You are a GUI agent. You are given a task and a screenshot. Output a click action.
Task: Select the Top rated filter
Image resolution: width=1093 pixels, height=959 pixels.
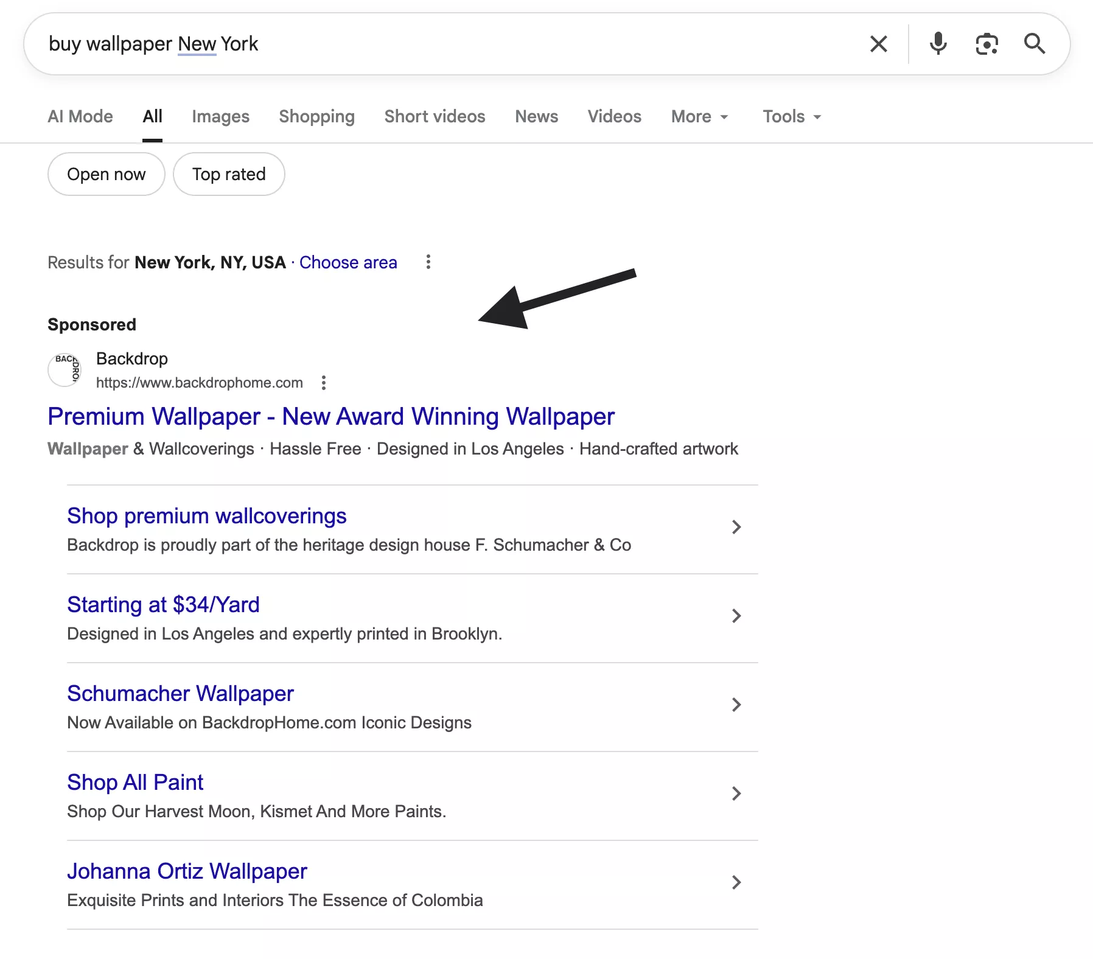click(229, 174)
